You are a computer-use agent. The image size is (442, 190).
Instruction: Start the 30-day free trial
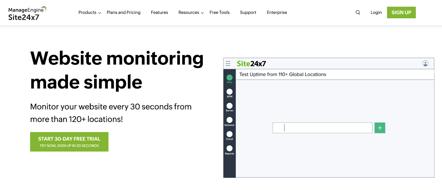69,142
